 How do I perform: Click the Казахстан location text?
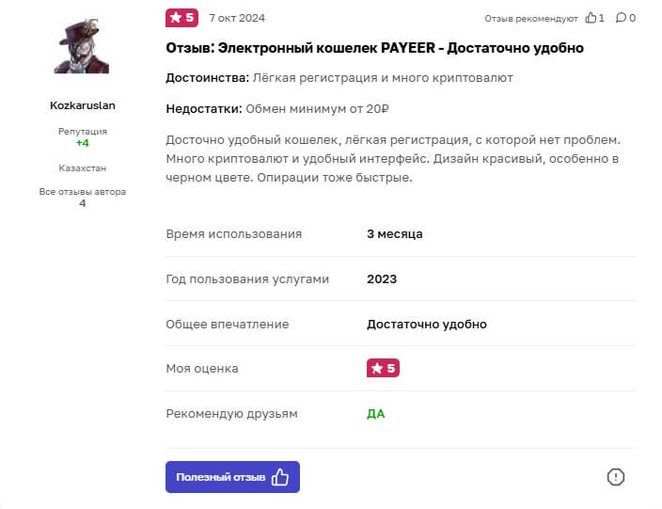pos(83,167)
